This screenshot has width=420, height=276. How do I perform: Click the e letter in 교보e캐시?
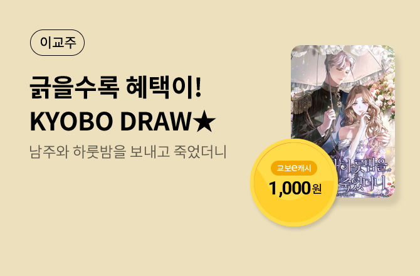295,168
